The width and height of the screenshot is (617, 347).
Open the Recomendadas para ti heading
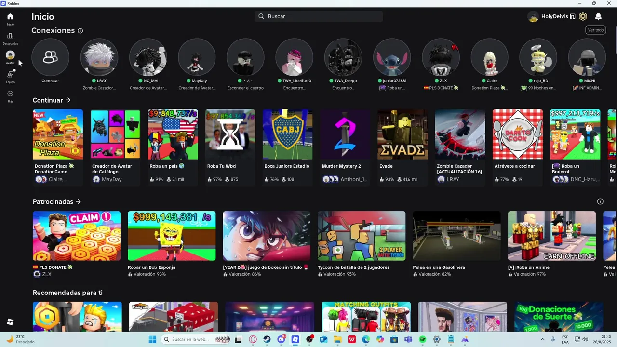67,293
